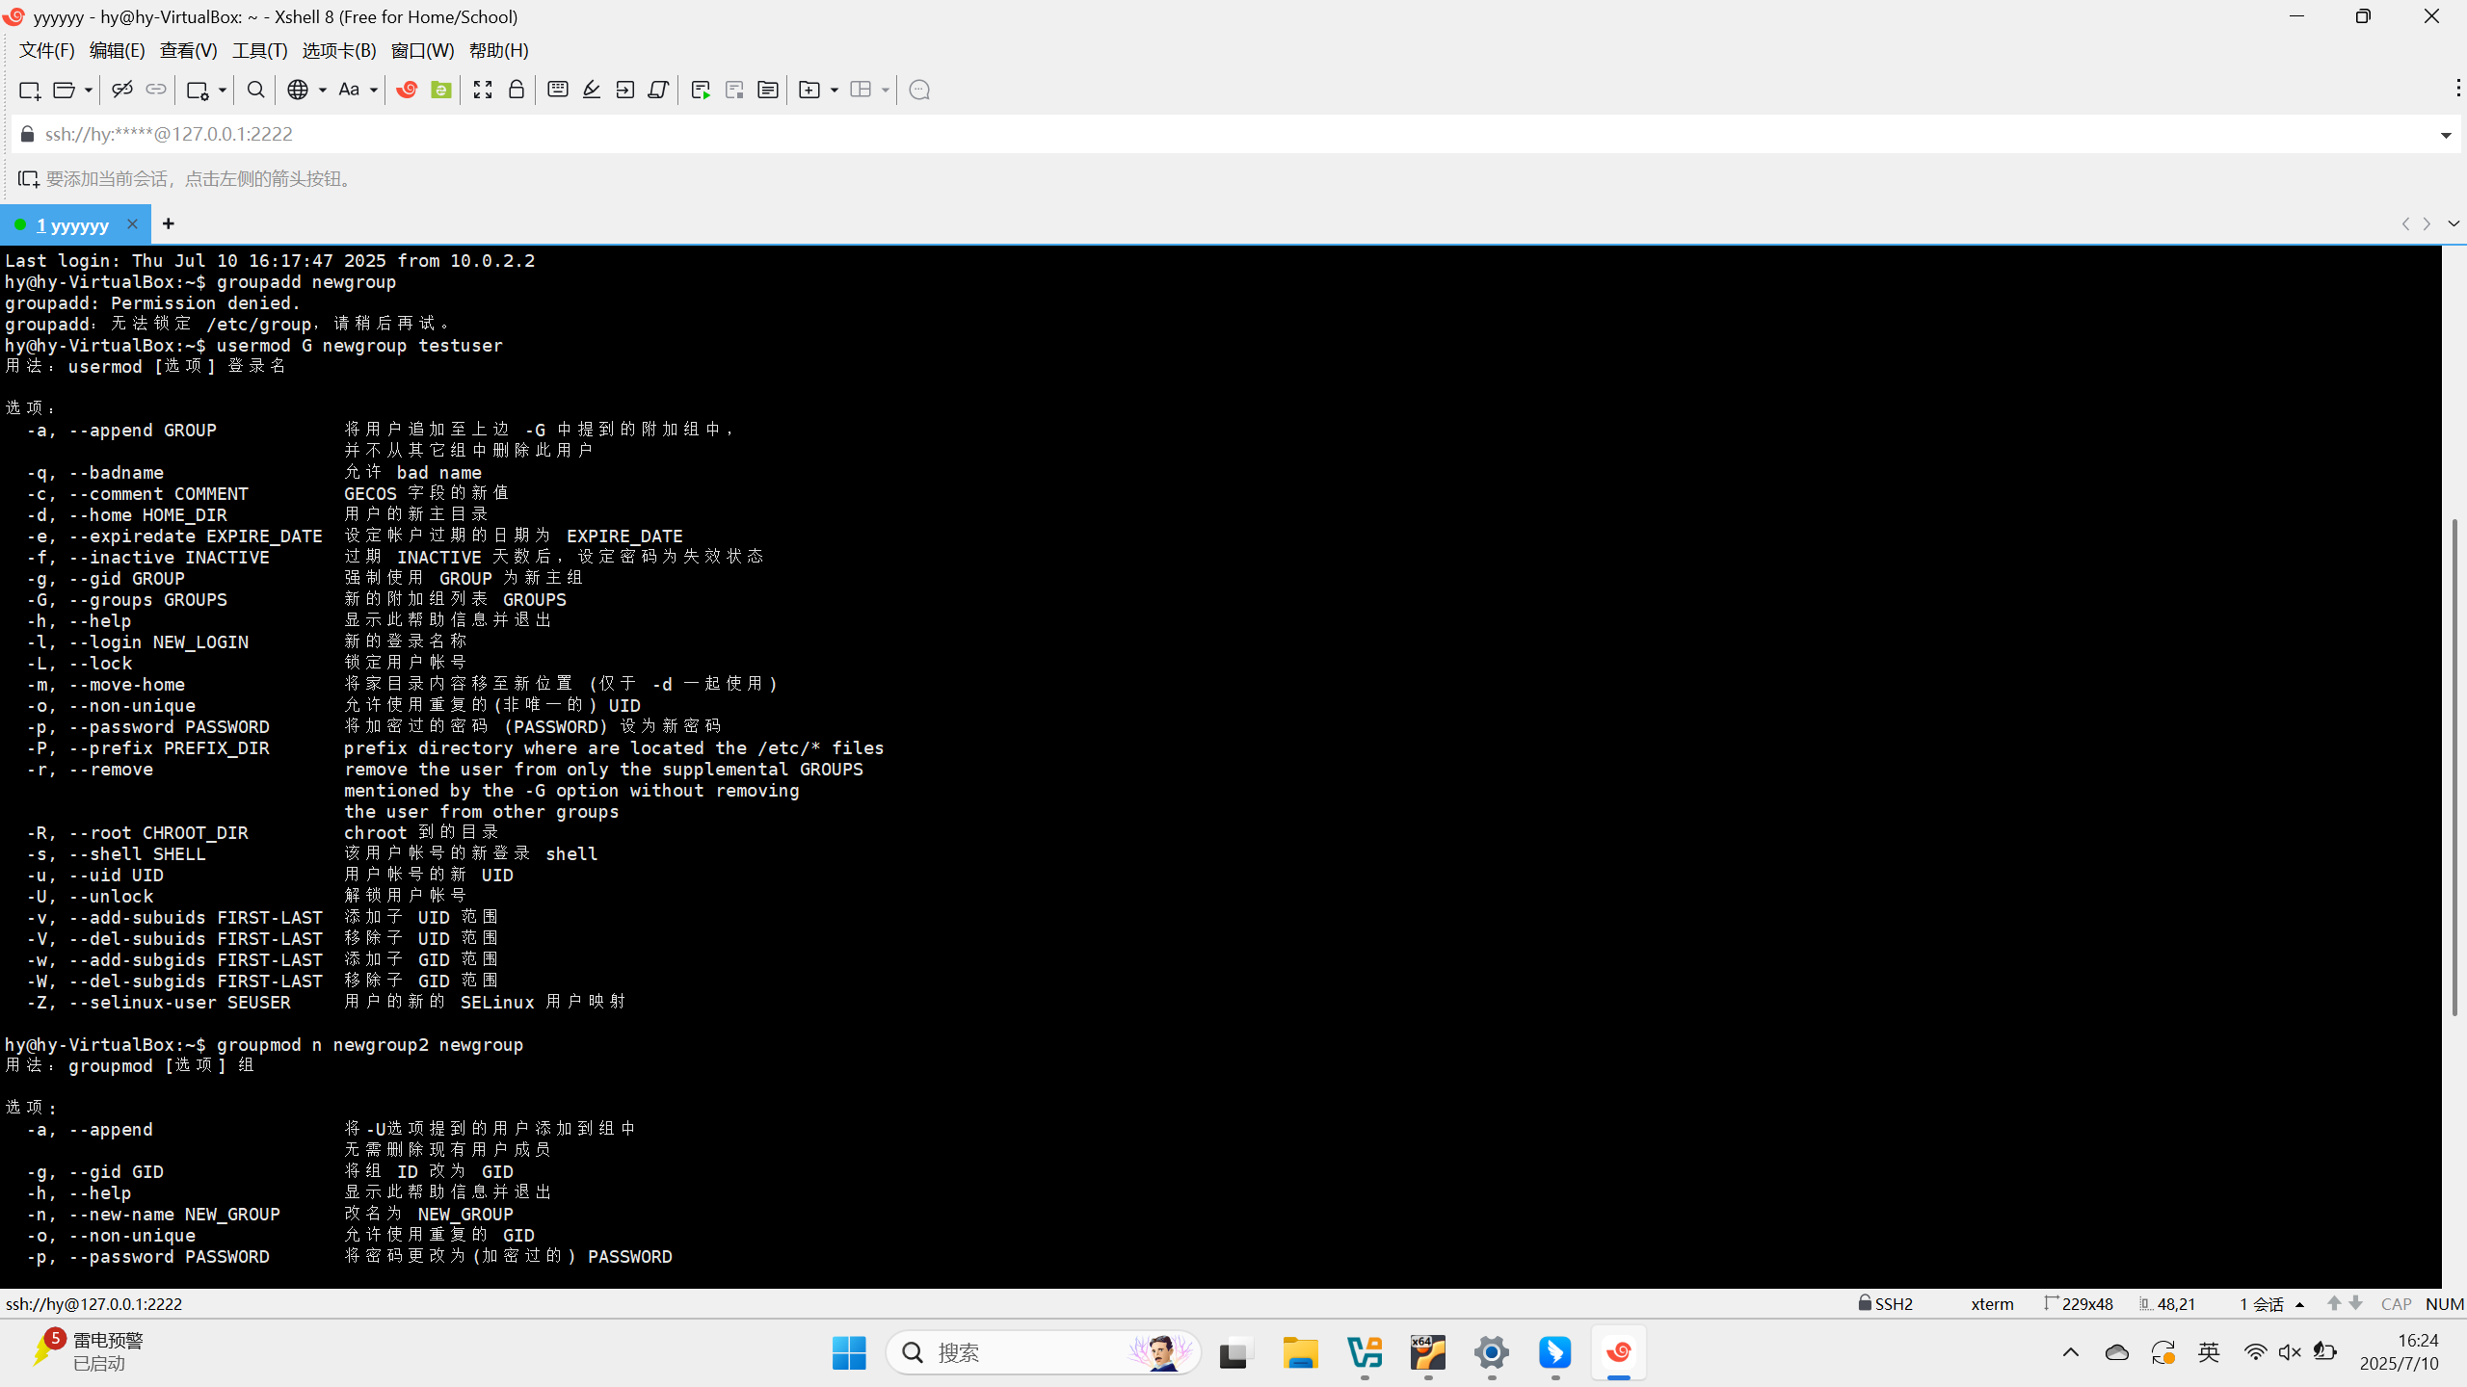Open the 选项卡(B) menu
Viewport: 2467px width, 1387px height.
(338, 50)
